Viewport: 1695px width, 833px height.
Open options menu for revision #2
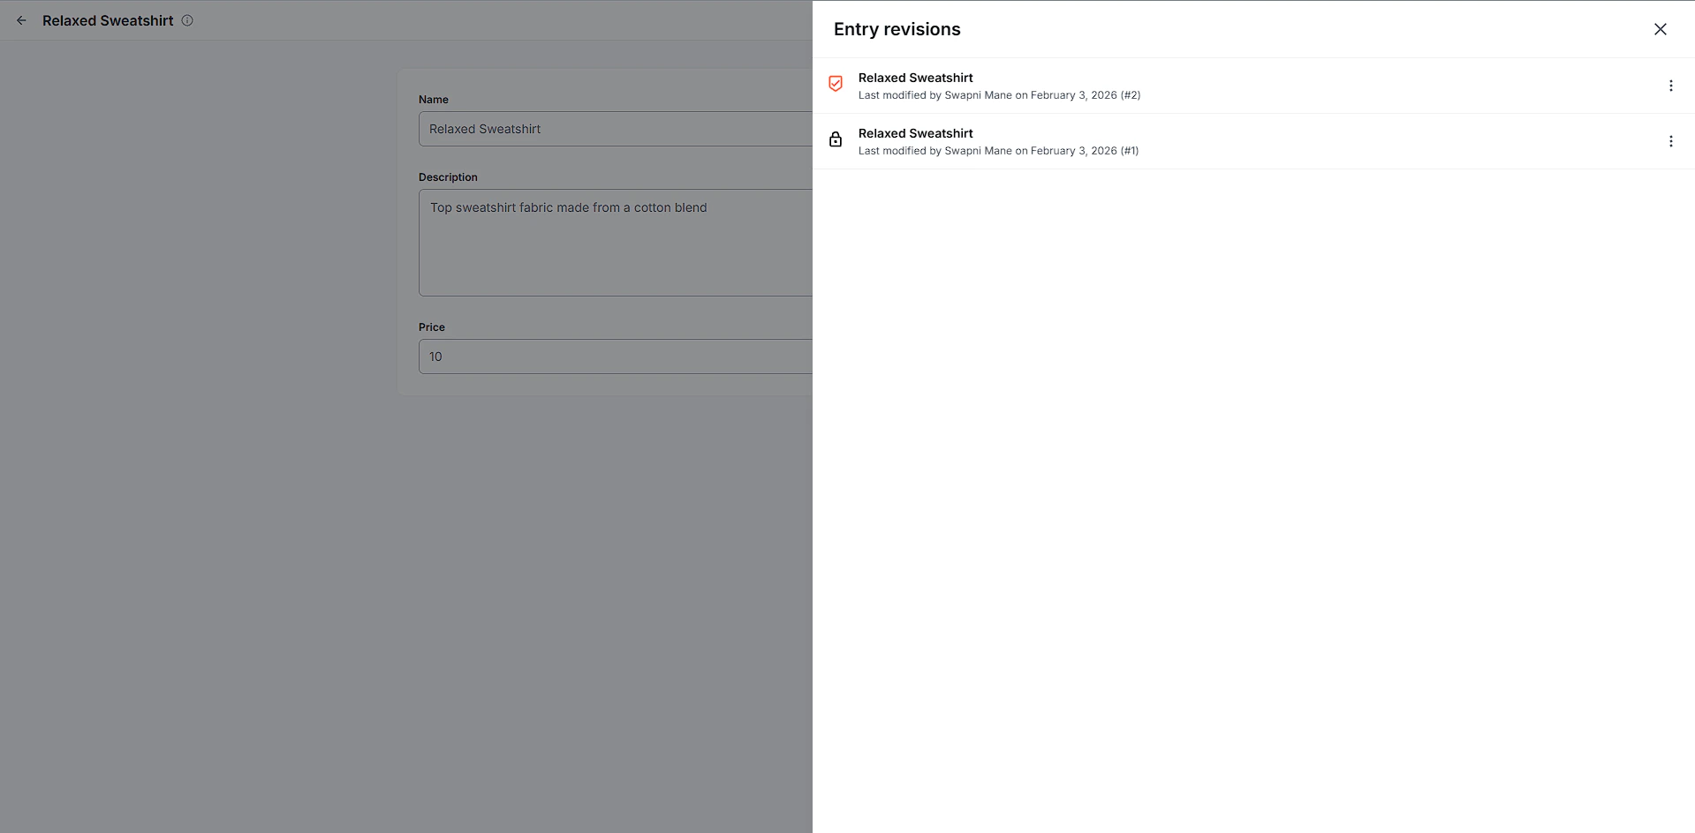[1670, 86]
